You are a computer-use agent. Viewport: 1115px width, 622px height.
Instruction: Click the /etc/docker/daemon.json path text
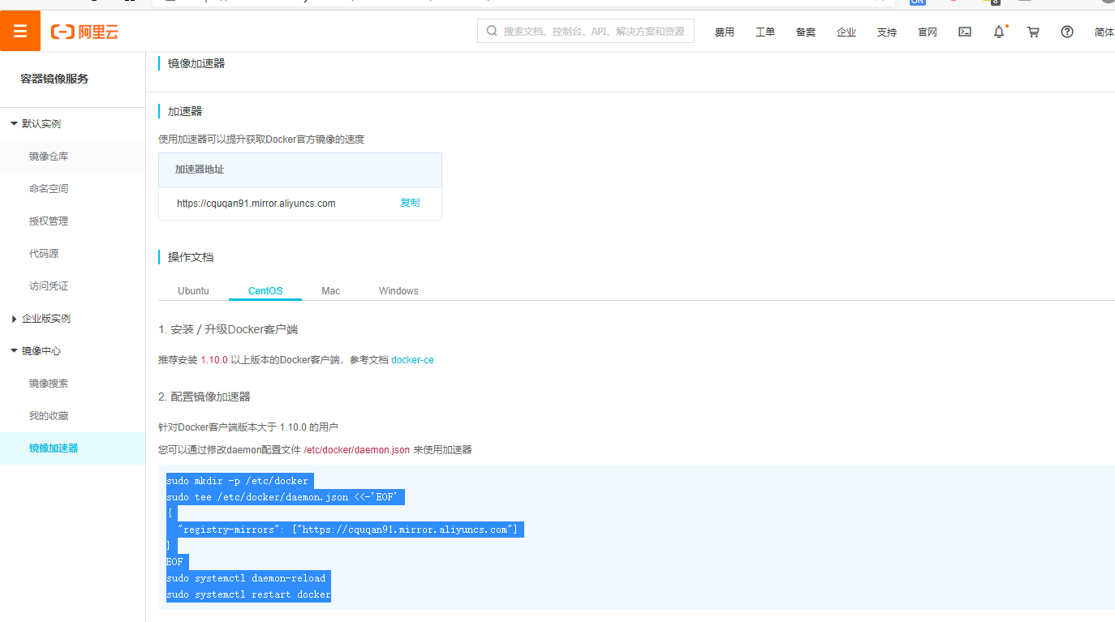[357, 449]
